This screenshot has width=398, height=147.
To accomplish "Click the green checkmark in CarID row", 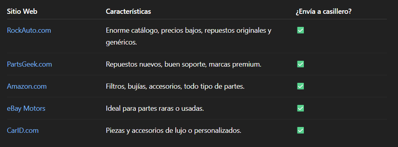I will click(x=301, y=130).
